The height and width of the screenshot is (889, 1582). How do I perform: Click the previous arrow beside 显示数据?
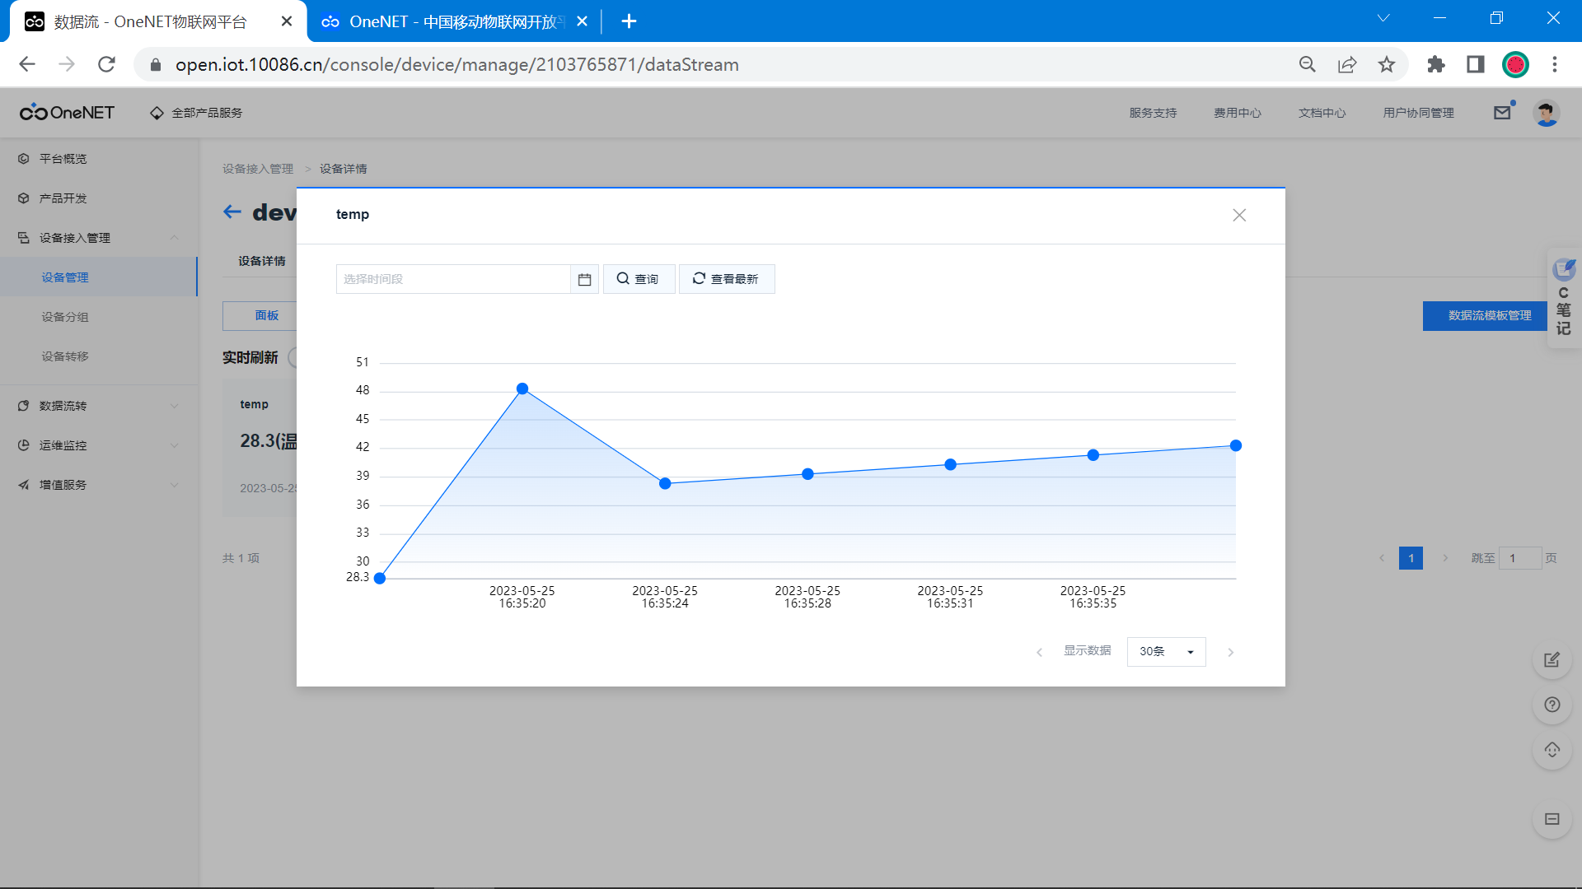click(x=1040, y=652)
